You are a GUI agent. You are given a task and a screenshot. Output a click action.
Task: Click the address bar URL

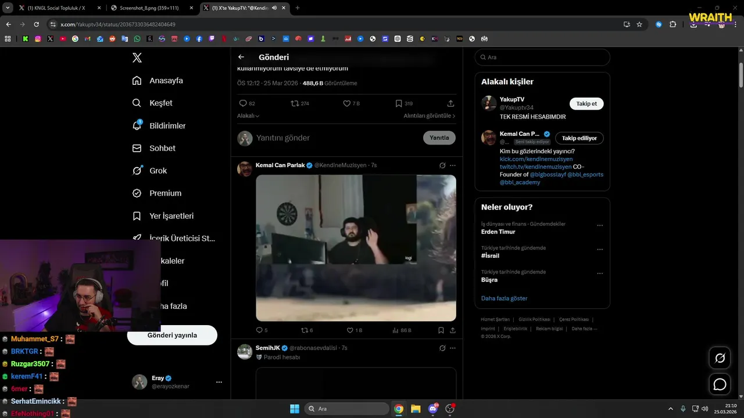click(118, 24)
